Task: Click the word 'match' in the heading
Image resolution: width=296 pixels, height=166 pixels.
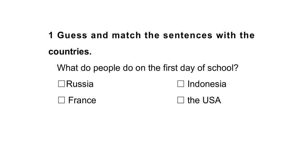Action: click(126, 35)
